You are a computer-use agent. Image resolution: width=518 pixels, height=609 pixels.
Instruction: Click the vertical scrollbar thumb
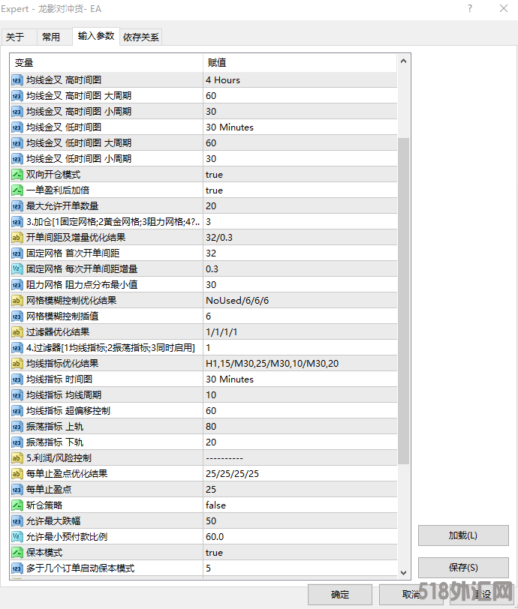[403, 301]
